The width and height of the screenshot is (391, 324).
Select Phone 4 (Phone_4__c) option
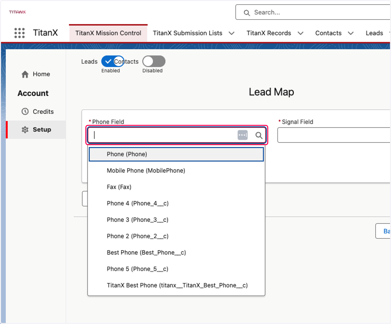(x=176, y=204)
